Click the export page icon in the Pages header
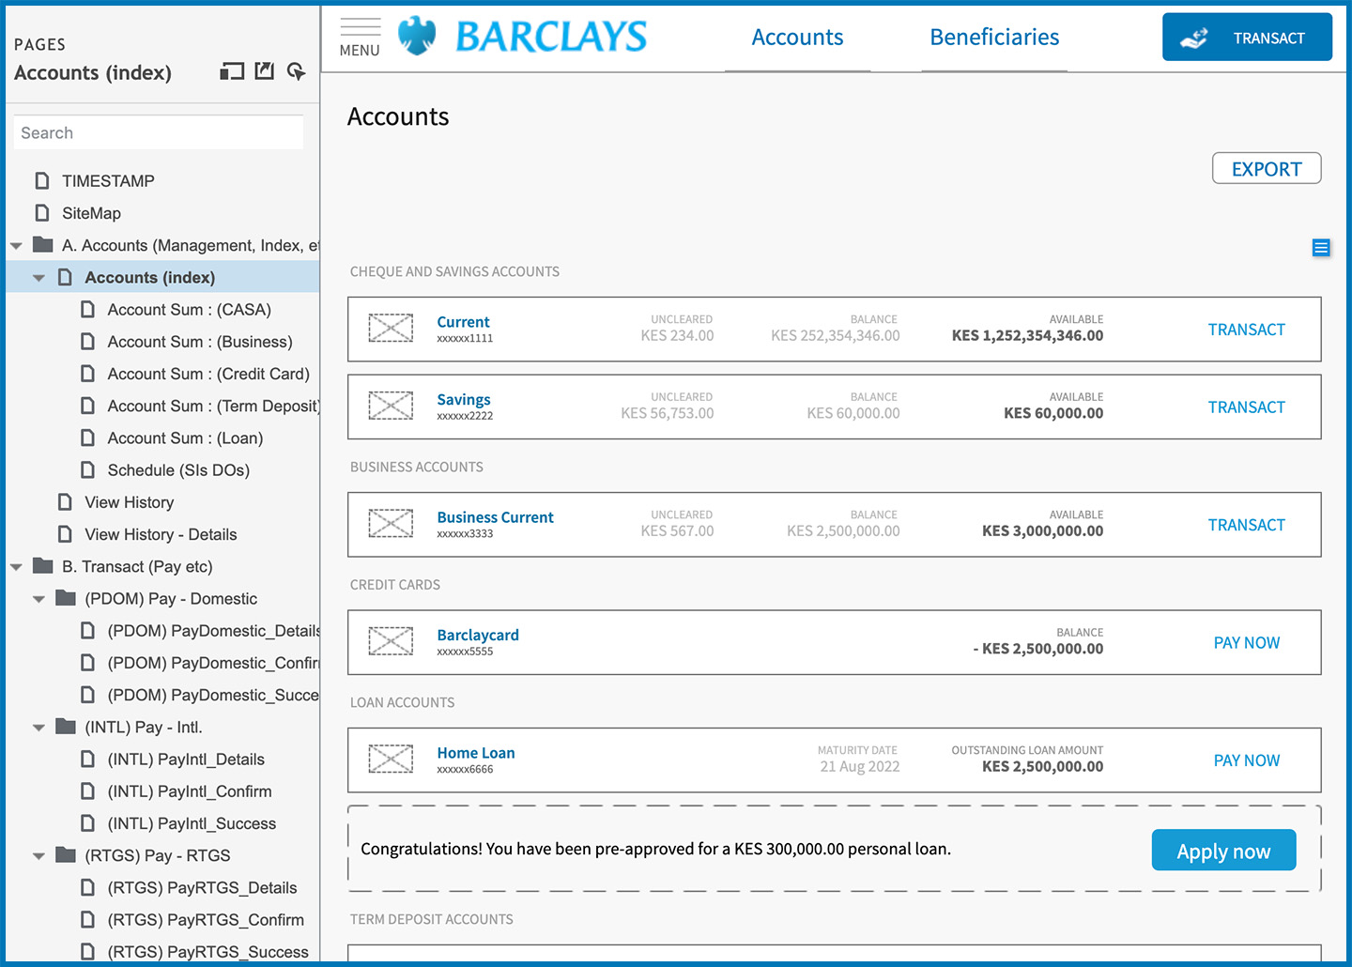 tap(265, 71)
